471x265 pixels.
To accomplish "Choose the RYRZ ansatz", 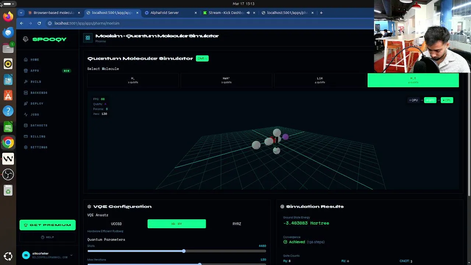I will click(237, 224).
